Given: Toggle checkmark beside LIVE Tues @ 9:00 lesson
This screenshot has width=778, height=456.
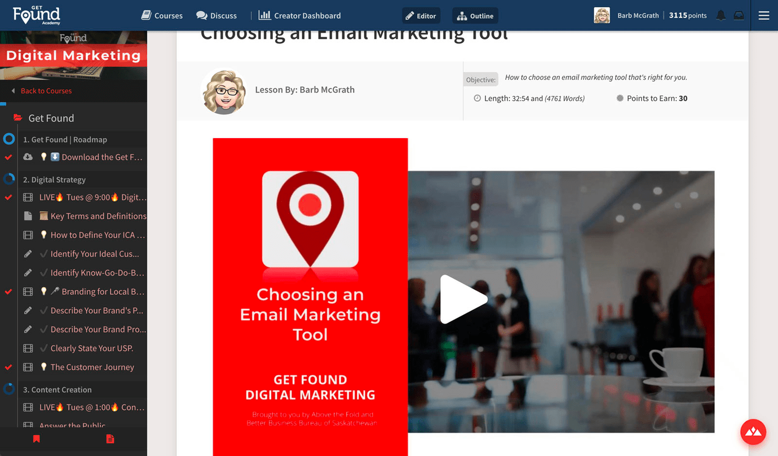Looking at the screenshot, I should 8,197.
